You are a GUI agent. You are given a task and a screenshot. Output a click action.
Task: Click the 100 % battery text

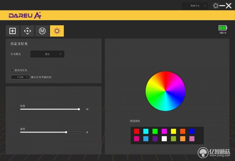(x=223, y=33)
